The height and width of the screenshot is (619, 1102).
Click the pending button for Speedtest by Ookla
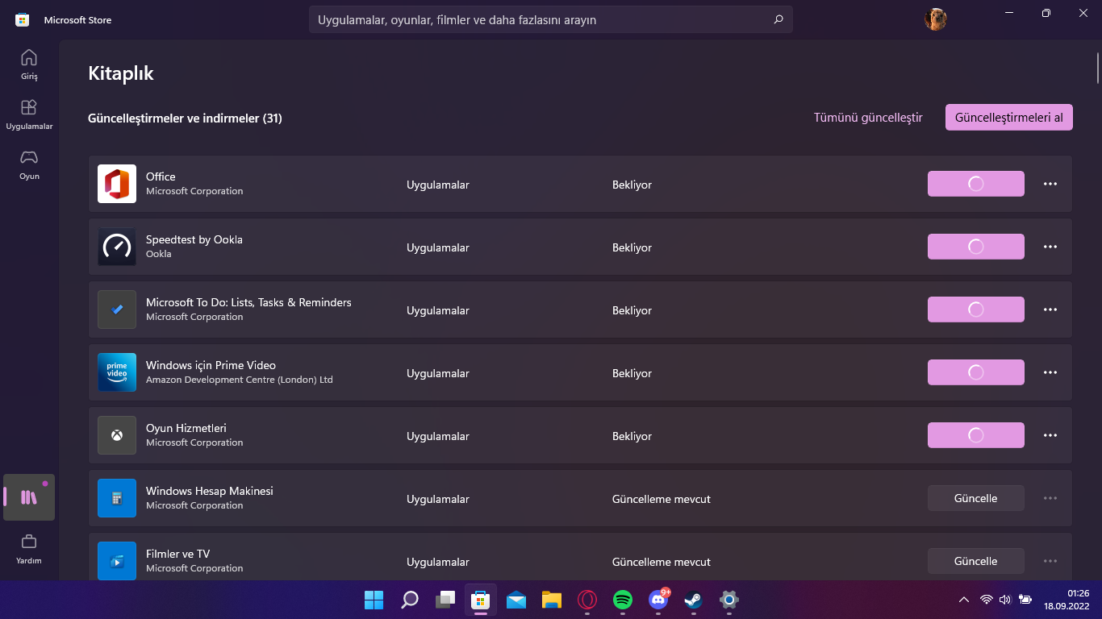[x=976, y=247]
